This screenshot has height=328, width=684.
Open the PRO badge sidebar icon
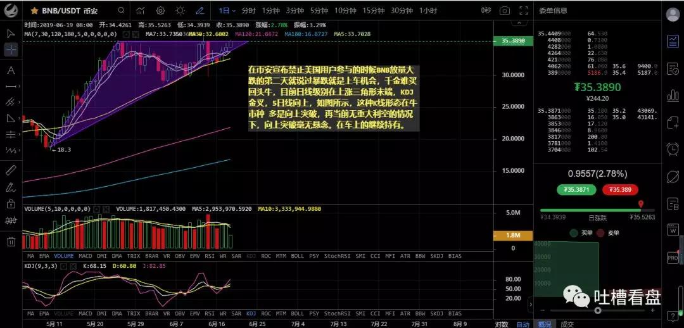(x=673, y=258)
